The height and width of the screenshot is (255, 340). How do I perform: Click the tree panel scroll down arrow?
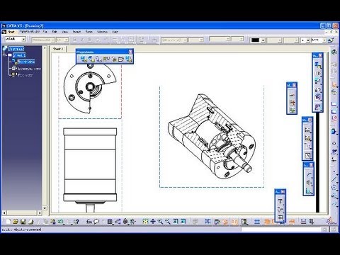coord(45,208)
